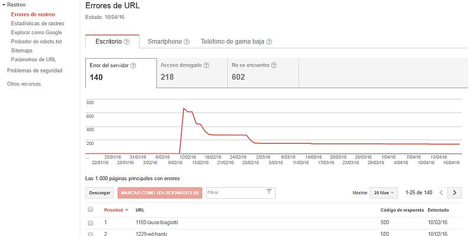Toggle Prioridad sort arrow
The height and width of the screenshot is (236, 471).
(127, 210)
